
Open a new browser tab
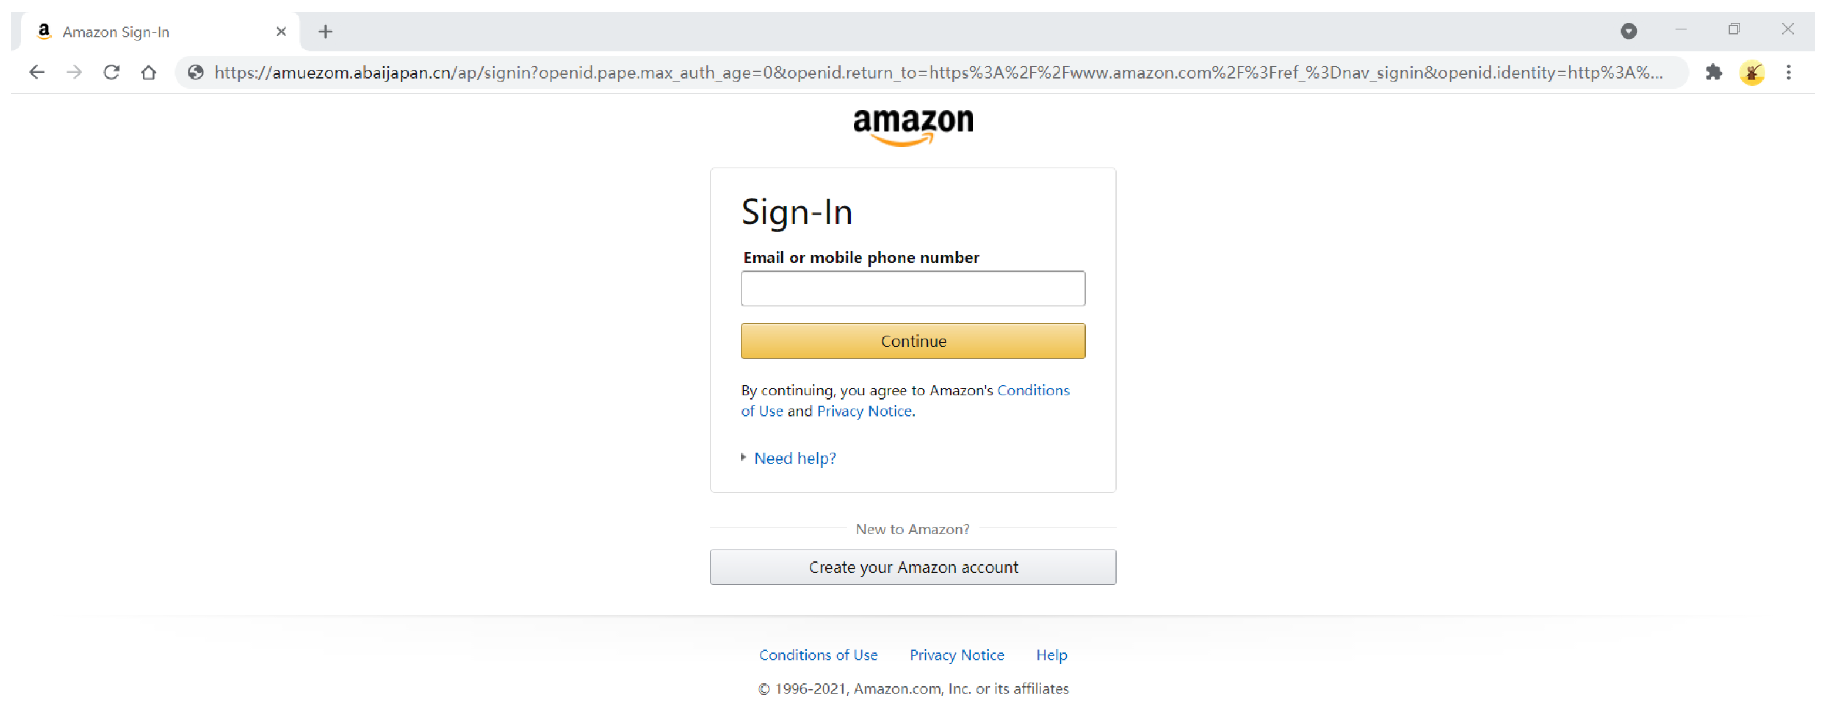click(325, 32)
